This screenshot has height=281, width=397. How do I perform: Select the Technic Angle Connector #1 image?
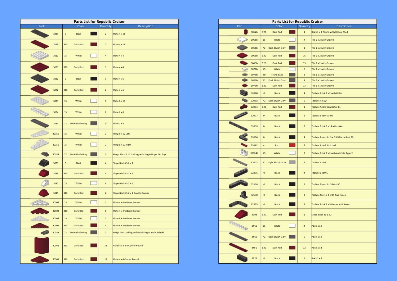(244, 107)
